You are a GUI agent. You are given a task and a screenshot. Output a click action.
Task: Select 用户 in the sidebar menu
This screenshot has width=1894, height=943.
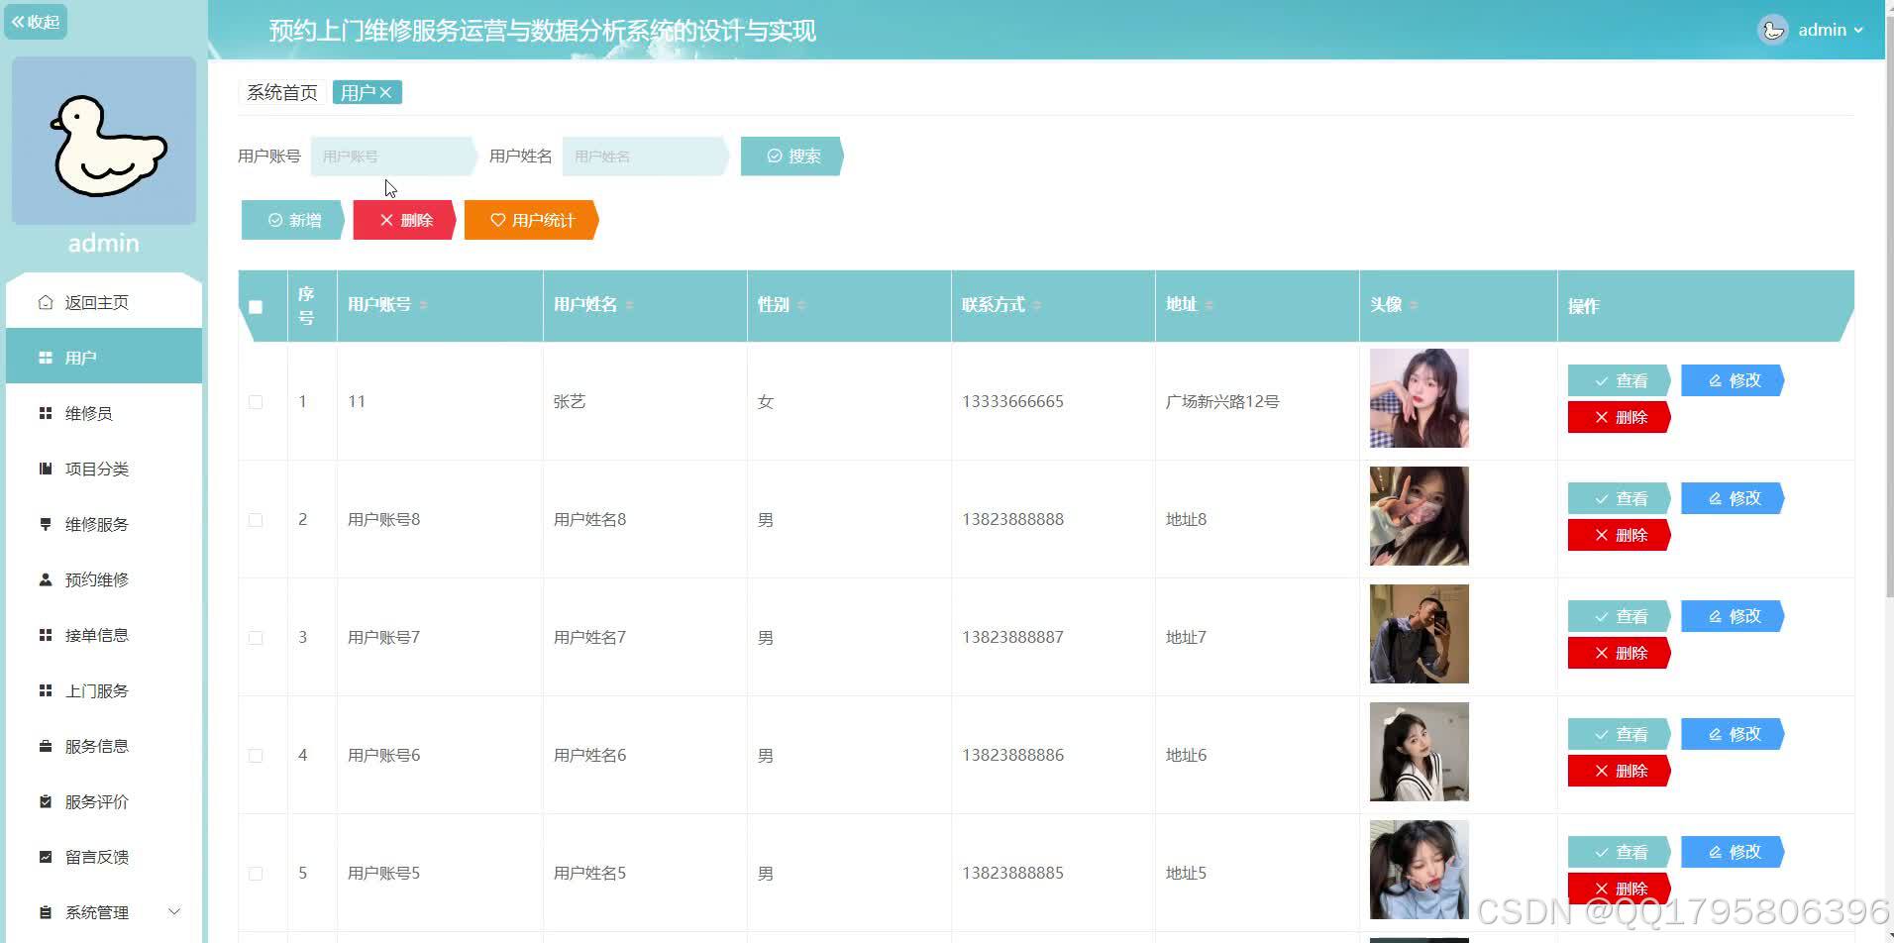[x=104, y=358]
